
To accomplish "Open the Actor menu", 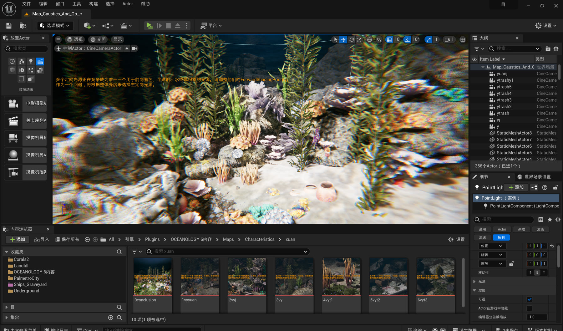I will 128,4.
